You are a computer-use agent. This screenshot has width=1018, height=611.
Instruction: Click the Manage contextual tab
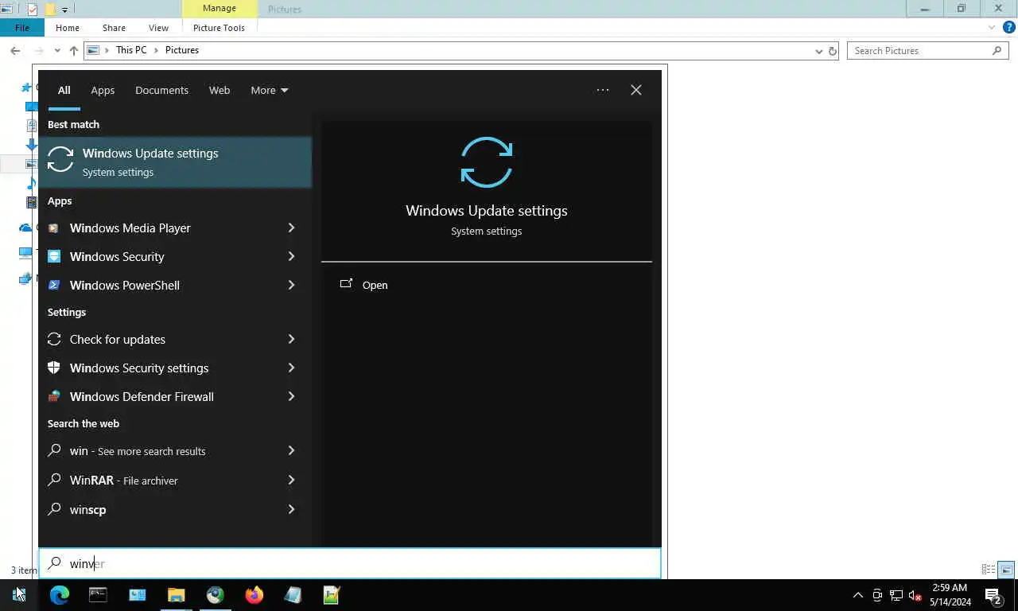tap(220, 9)
